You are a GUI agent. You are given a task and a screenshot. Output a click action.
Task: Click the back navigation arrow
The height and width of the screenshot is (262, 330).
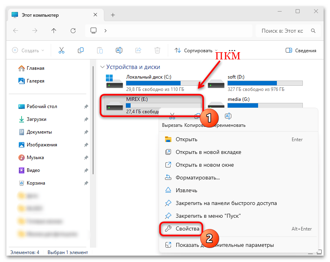click(15, 30)
